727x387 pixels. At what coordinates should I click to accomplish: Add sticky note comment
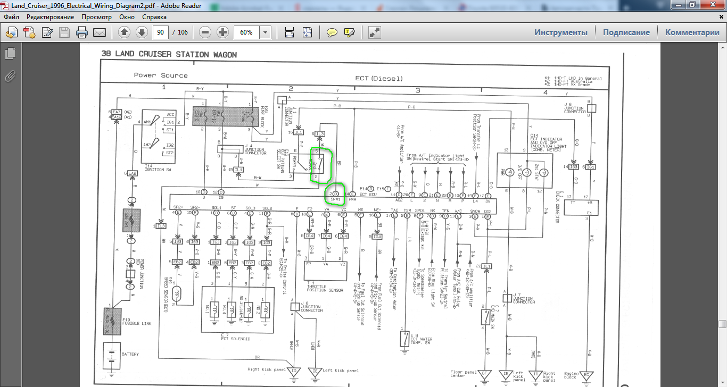coord(332,32)
